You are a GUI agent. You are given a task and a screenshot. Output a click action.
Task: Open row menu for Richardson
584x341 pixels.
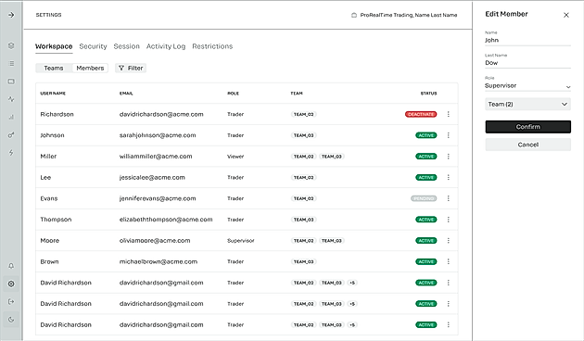448,114
